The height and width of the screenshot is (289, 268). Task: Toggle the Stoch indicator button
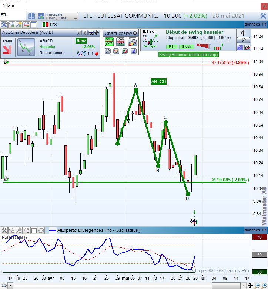click(187, 47)
